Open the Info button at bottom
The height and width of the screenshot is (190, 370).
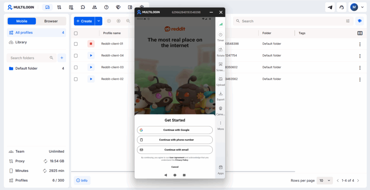tap(82, 181)
